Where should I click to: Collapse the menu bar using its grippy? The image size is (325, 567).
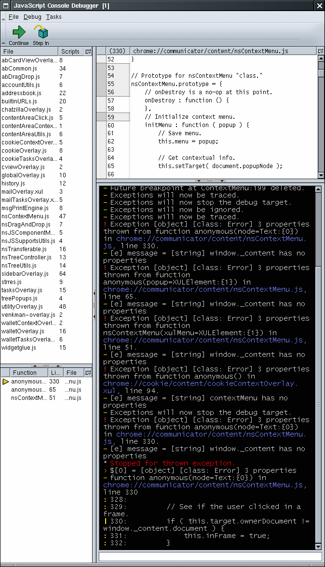3,17
